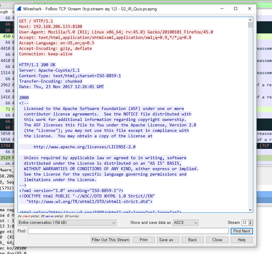Viewport: 272px width, 254px height.
Task: Click the "Server: Apache-Coyote/1.1" line
Action: click(x=49, y=70)
